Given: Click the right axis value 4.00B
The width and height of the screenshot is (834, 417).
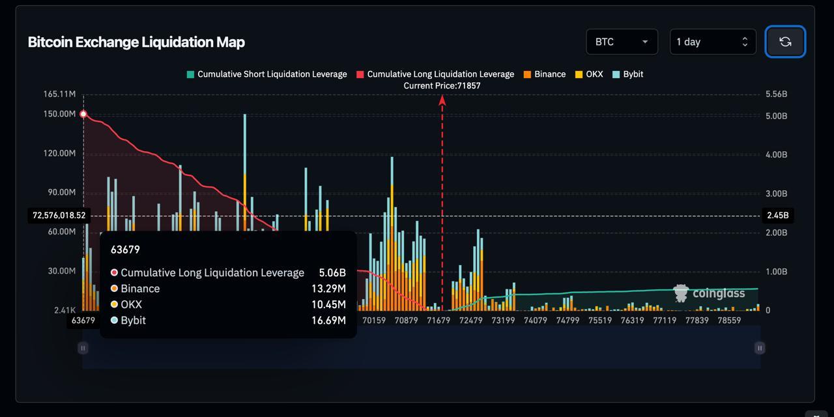Looking at the screenshot, I should click(777, 155).
